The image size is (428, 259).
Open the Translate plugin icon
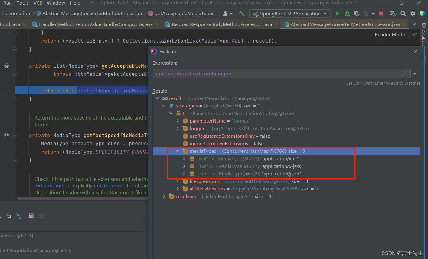(x=393, y=14)
